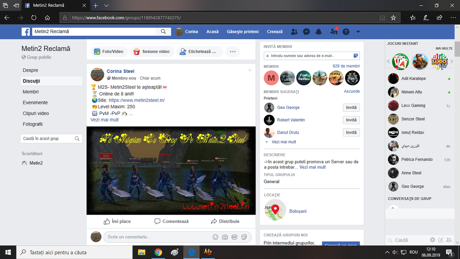Click the browser back arrow
The width and height of the screenshot is (460, 259).
tap(7, 18)
